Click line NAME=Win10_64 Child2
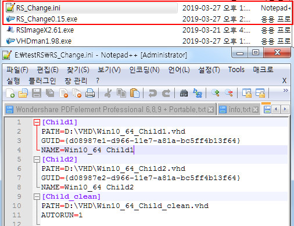 click(x=87, y=187)
